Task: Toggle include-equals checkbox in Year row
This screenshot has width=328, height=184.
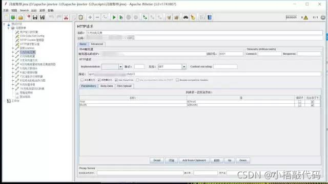Action: pyautogui.click(x=312, y=102)
